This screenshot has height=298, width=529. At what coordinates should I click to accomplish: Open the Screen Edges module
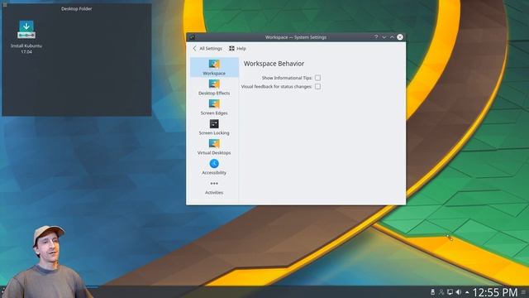tap(214, 107)
